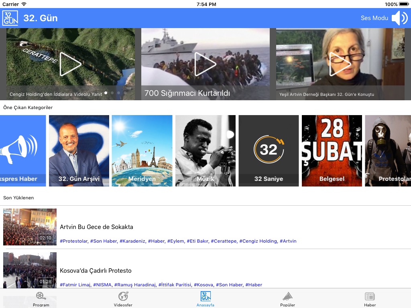Open the 32 Saniye category
This screenshot has width=411, height=308.
(x=269, y=151)
